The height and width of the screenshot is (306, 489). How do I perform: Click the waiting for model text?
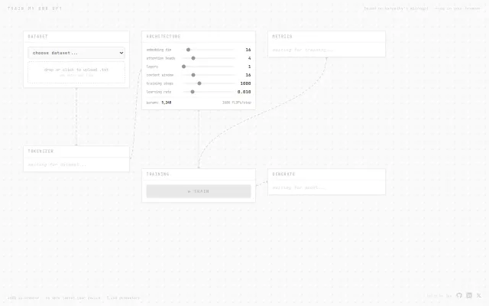point(299,187)
